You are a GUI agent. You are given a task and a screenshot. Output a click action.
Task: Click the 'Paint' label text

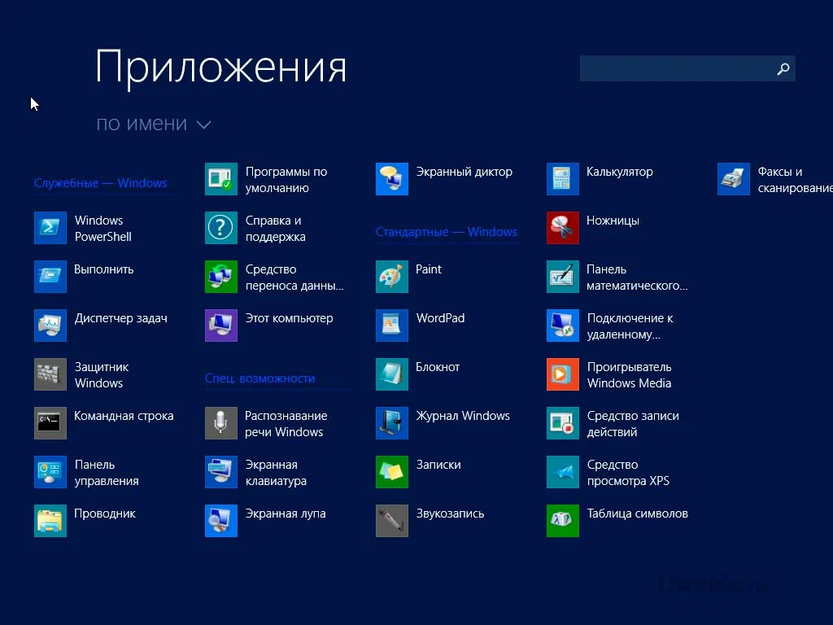pos(428,269)
